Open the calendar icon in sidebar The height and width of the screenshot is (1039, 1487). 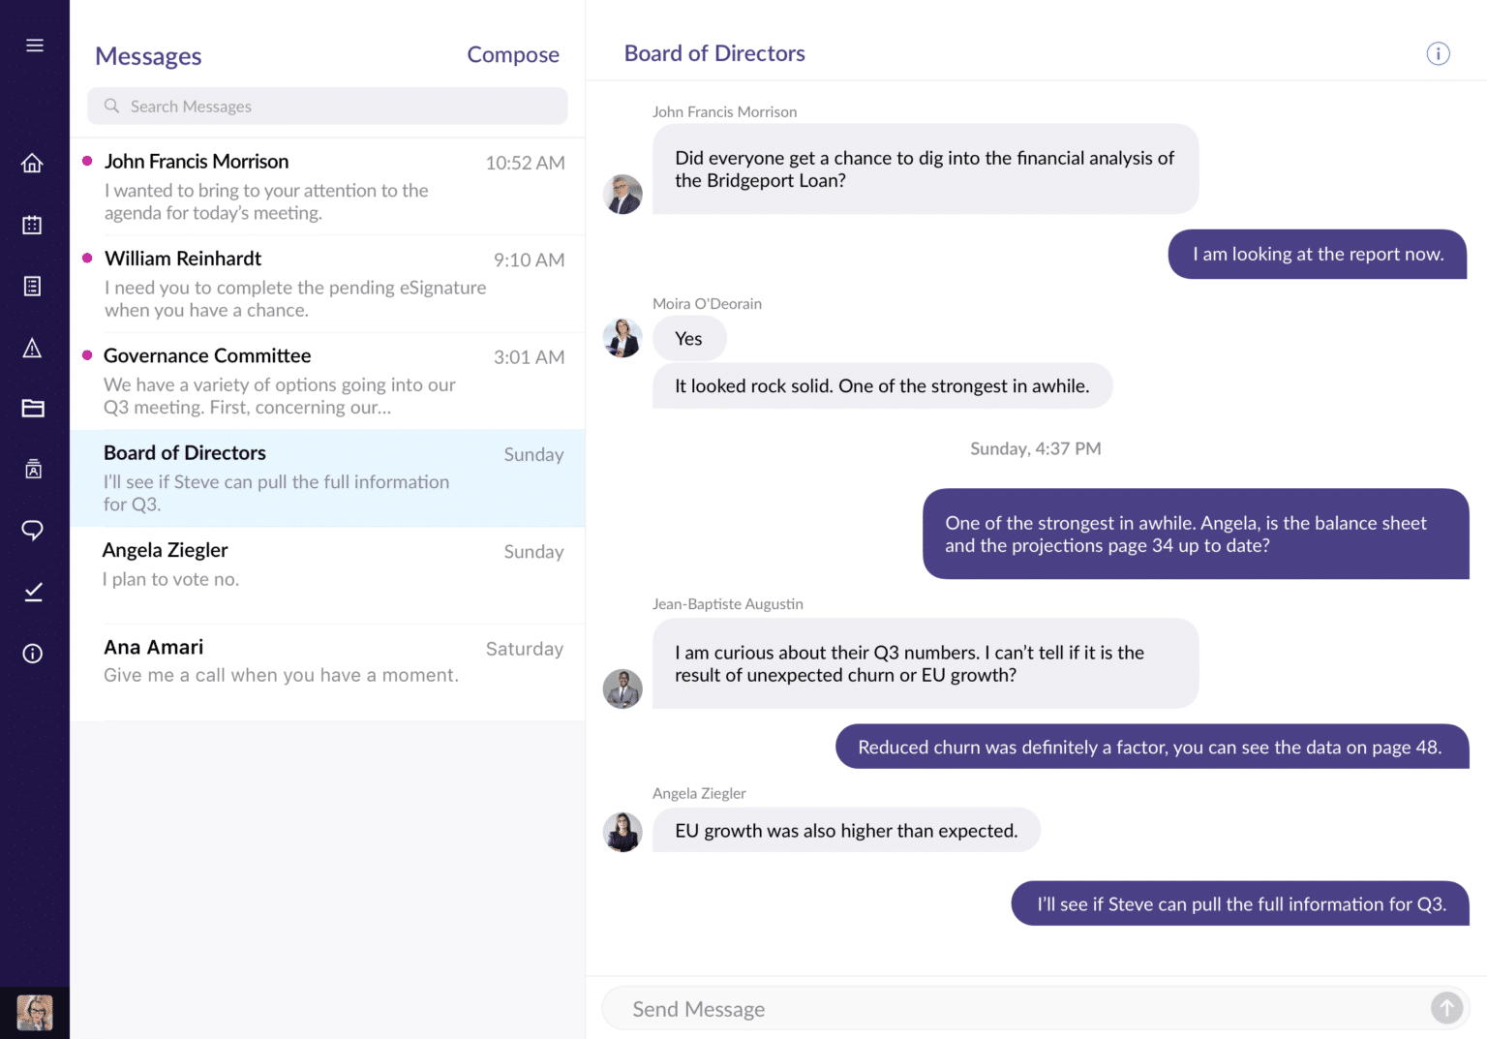point(33,225)
